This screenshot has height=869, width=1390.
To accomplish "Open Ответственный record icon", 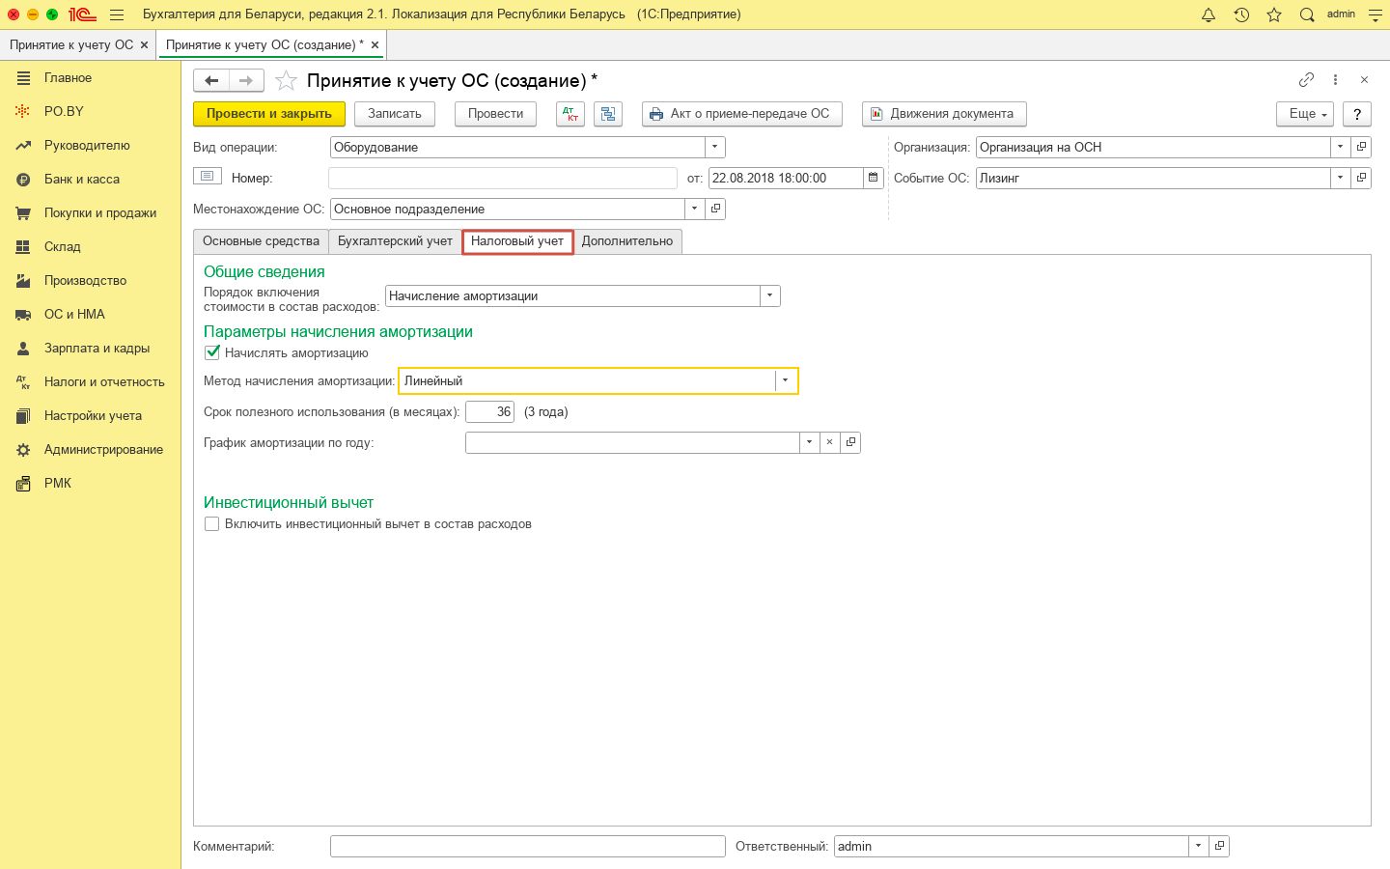I will [x=1219, y=846].
